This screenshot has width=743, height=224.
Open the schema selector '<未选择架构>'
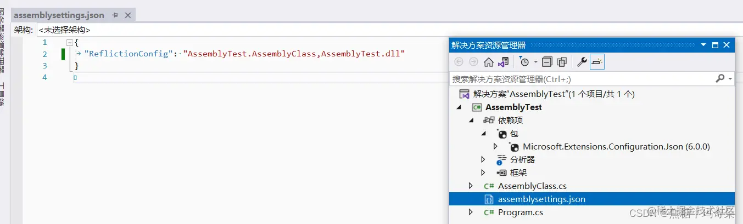[64, 30]
